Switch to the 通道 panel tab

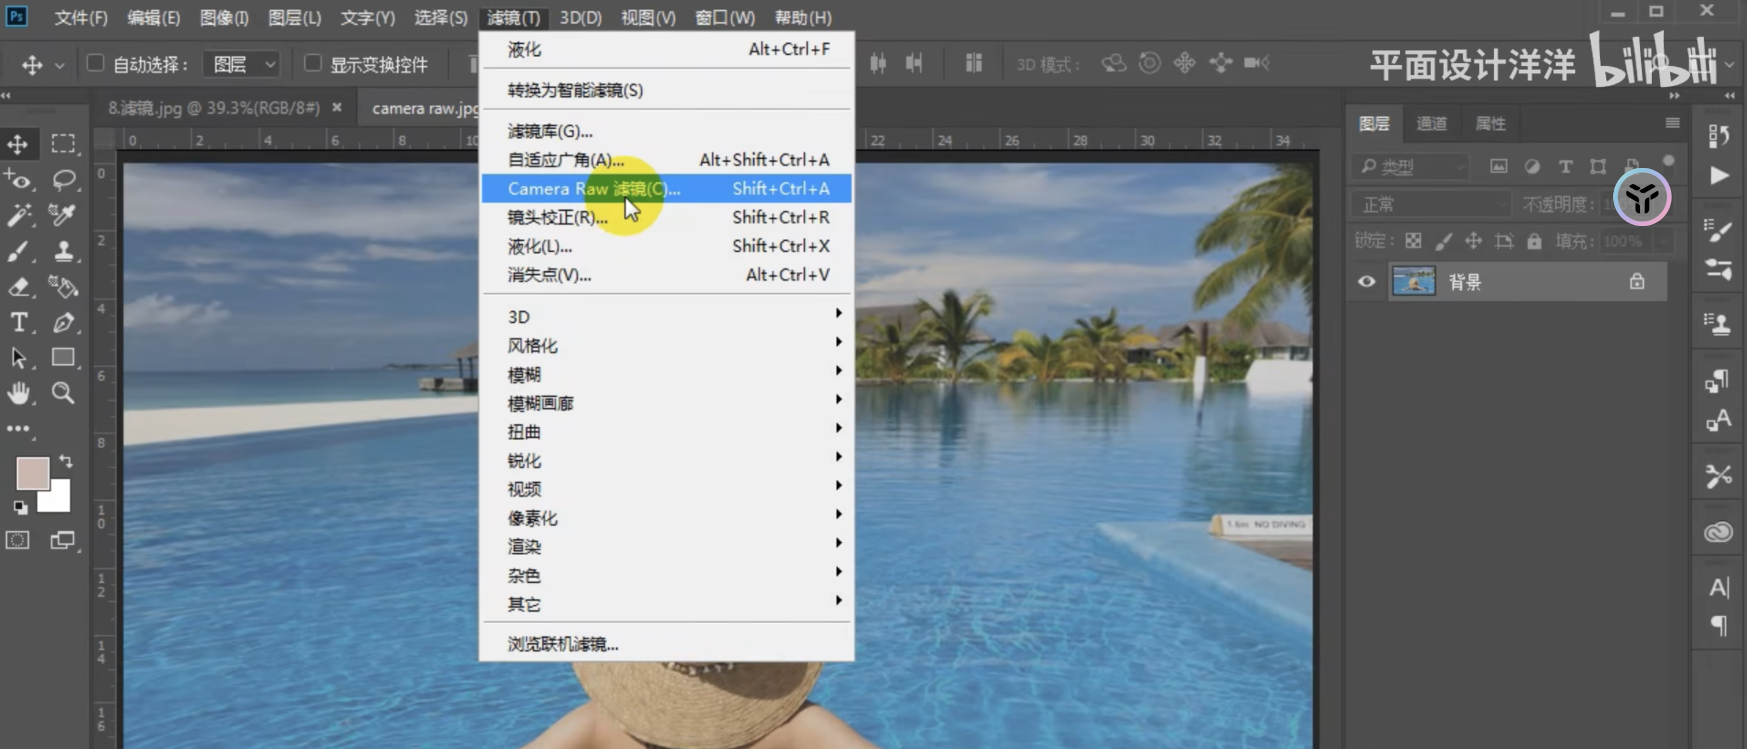tap(1431, 123)
